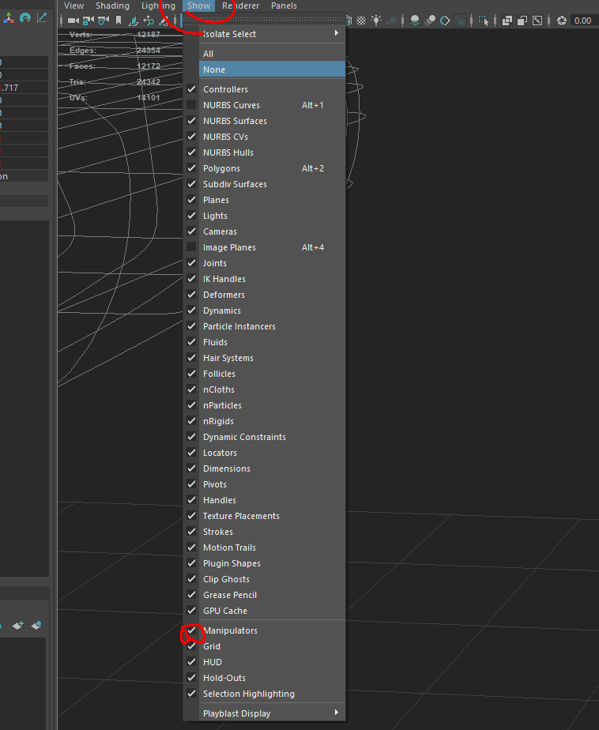Toggle Screen Space Ambient Occlusion icon
This screenshot has width=599, height=730.
[415, 21]
